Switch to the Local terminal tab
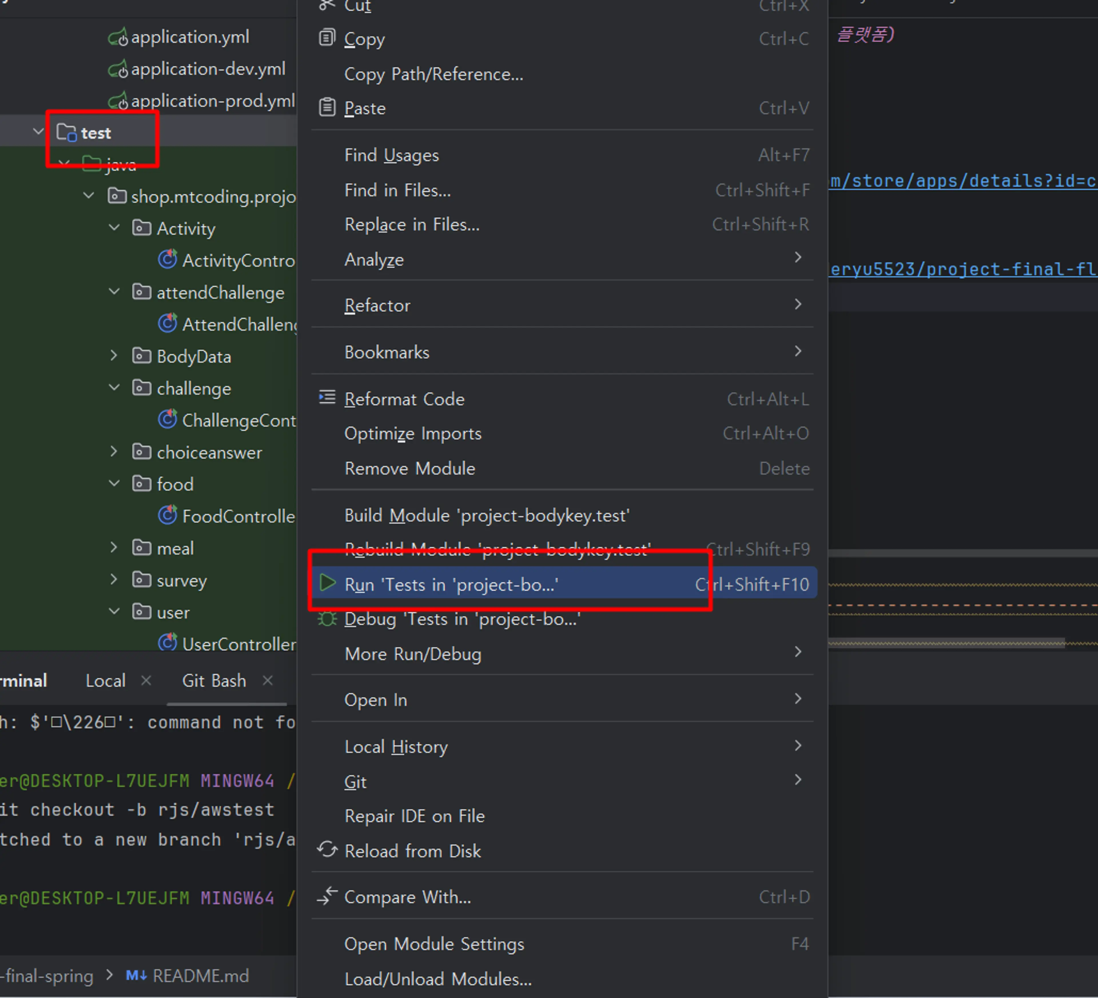 coord(106,680)
